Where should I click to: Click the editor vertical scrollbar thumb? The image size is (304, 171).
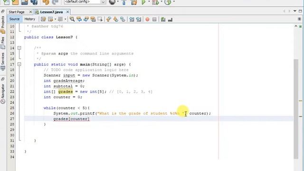click(x=296, y=109)
